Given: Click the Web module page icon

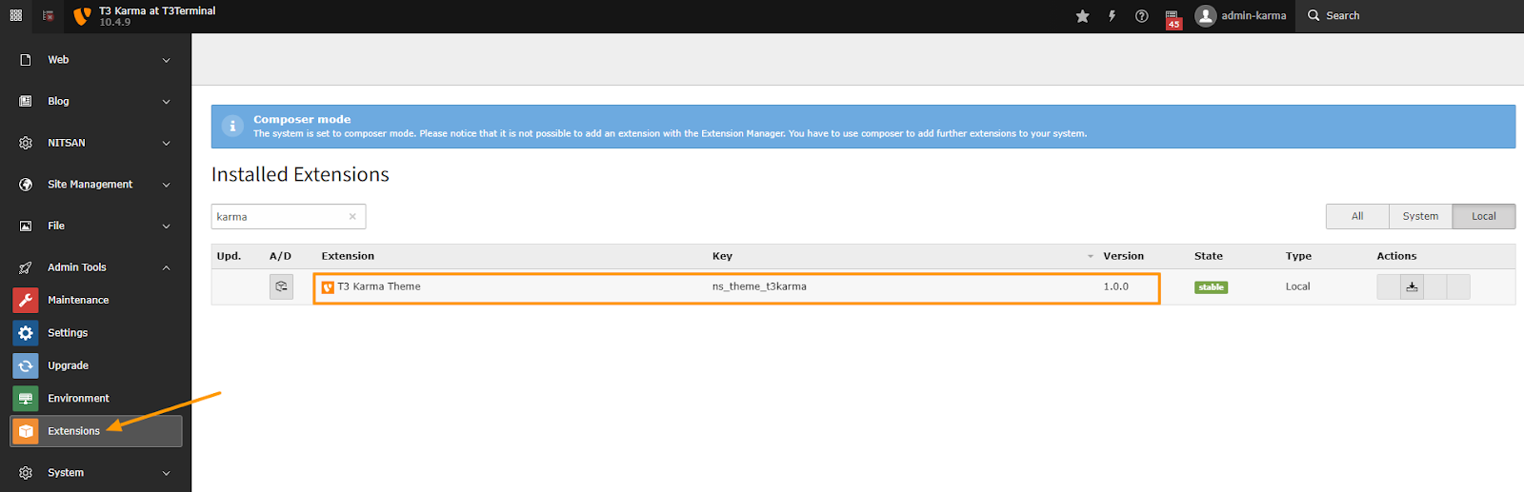Looking at the screenshot, I should tap(26, 60).
